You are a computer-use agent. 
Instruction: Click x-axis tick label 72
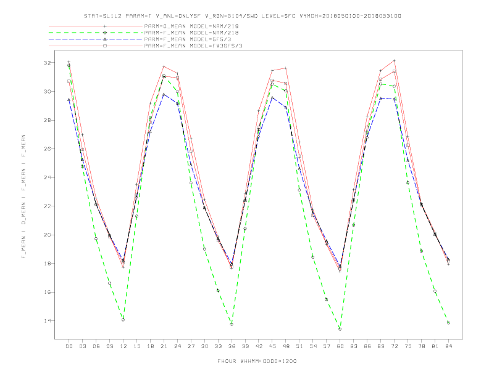point(394,346)
